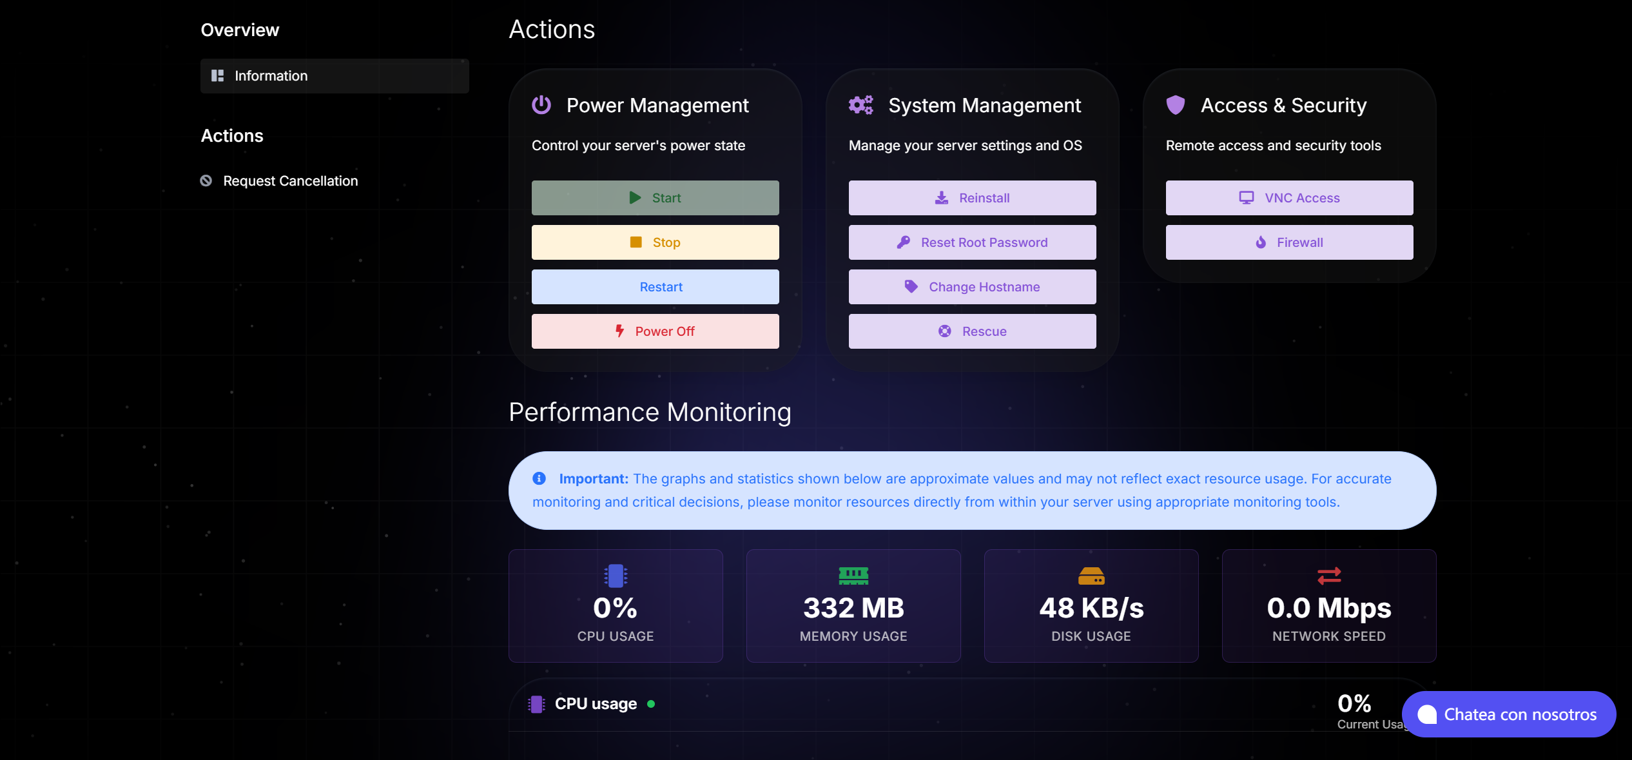The height and width of the screenshot is (760, 1632).
Task: Click the tag icon on Change Hostname
Action: click(911, 287)
